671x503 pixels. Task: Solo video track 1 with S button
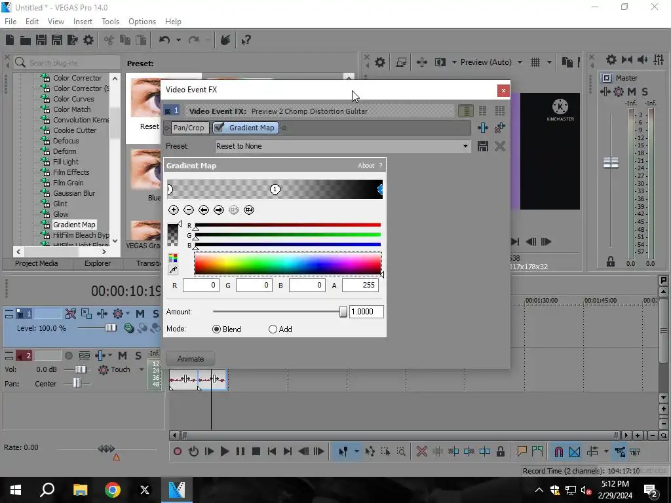[156, 314]
